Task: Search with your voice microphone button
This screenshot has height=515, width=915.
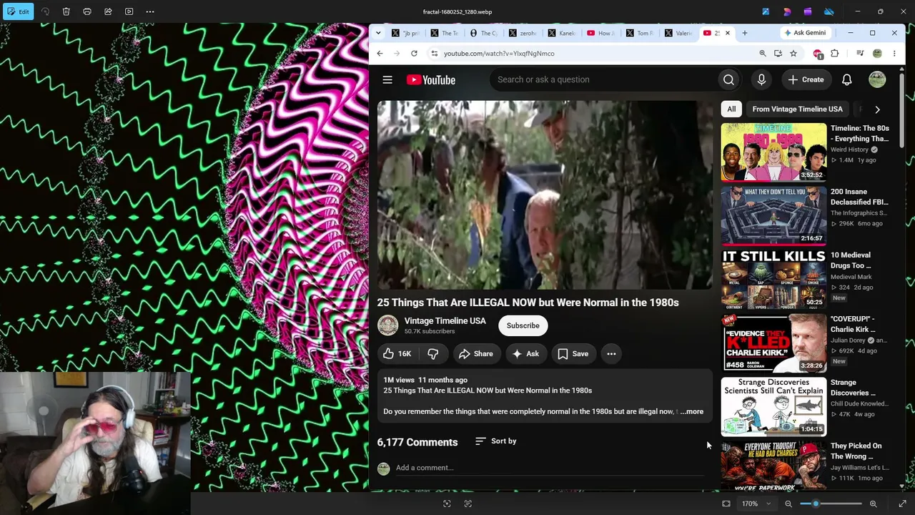Action: click(x=761, y=79)
